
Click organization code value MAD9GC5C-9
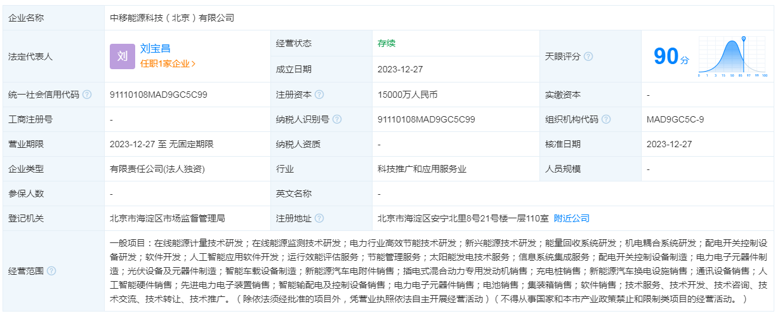click(675, 119)
